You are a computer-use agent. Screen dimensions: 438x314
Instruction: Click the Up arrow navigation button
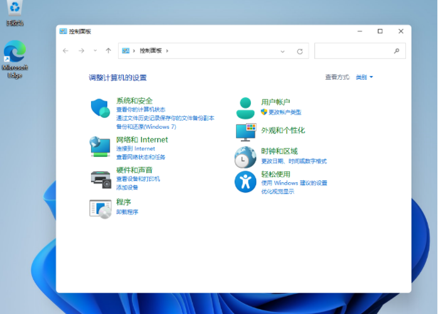[x=109, y=51]
